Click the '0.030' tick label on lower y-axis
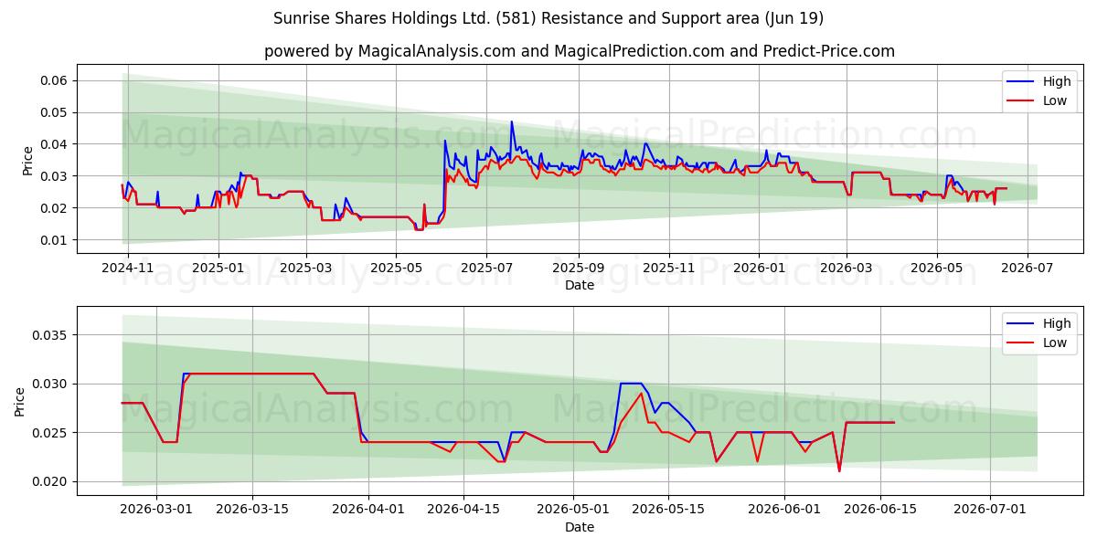This screenshot has height=548, width=1097. (52, 384)
